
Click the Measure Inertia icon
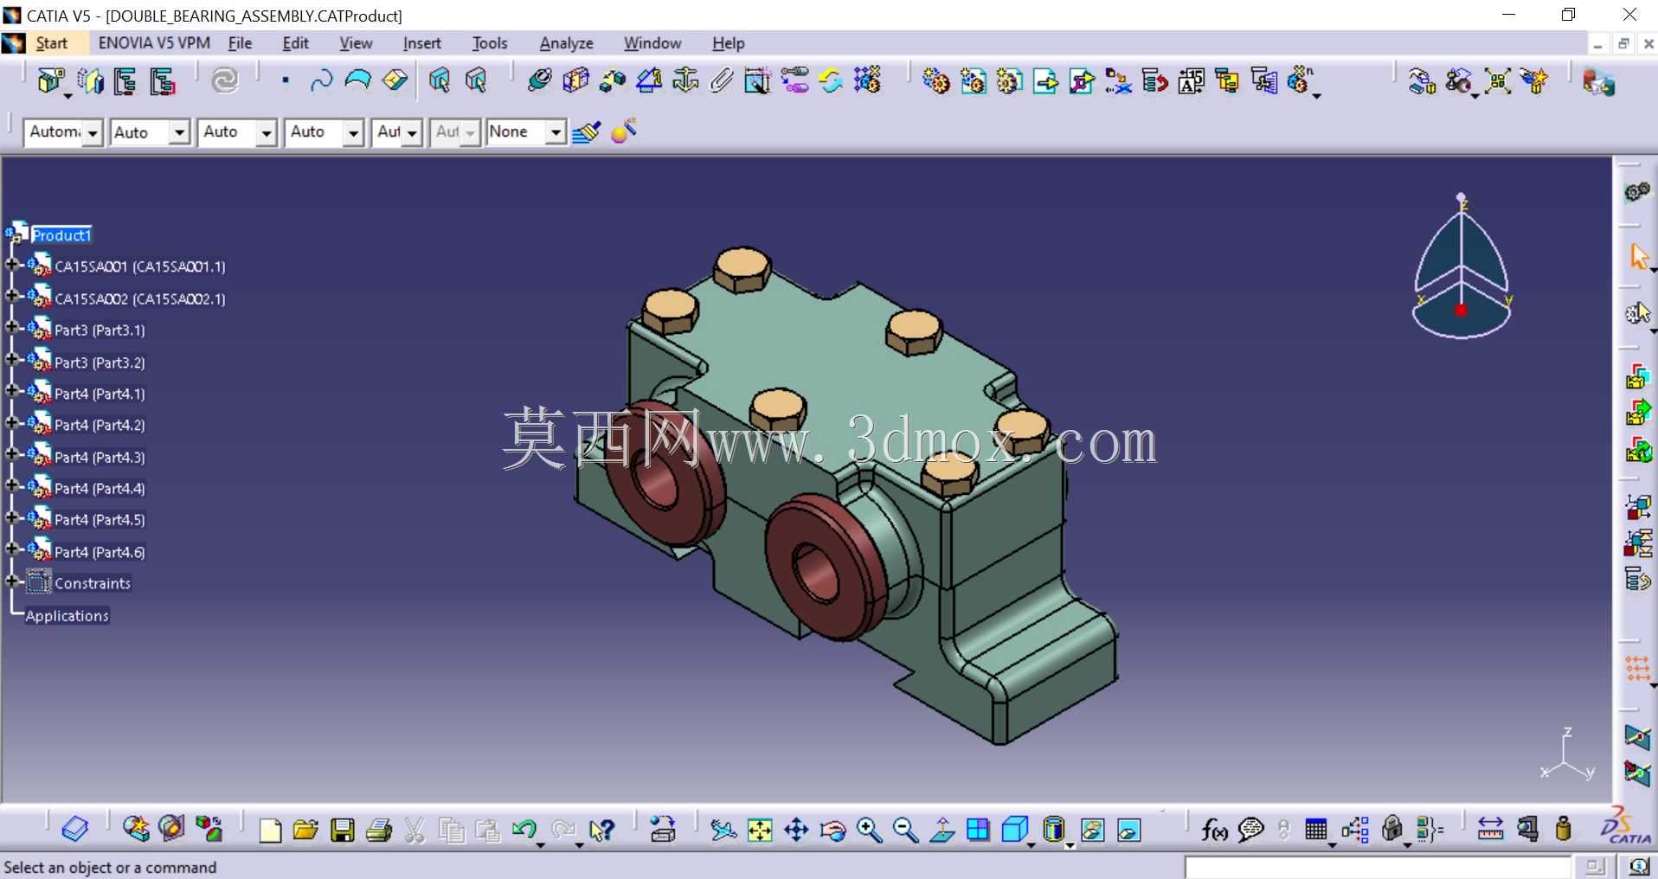pyautogui.click(x=1563, y=830)
